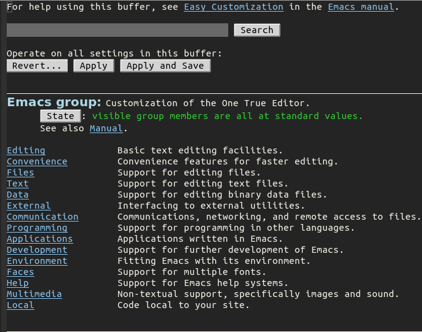Open the Files customization group

tap(20, 172)
